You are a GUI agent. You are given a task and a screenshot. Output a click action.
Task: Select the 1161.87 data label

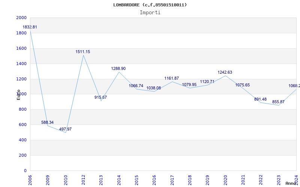point(172,79)
